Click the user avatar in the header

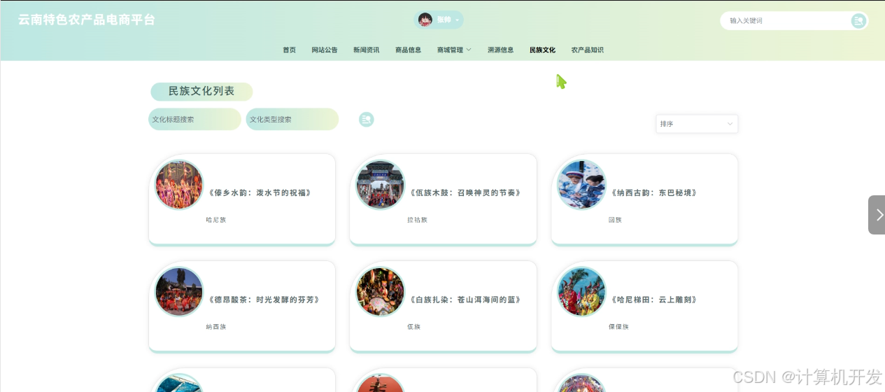tap(425, 20)
